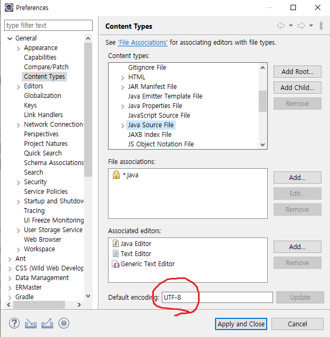The width and height of the screenshot is (330, 337).
Task: Expand the User Storage Service node
Action: (x=18, y=231)
